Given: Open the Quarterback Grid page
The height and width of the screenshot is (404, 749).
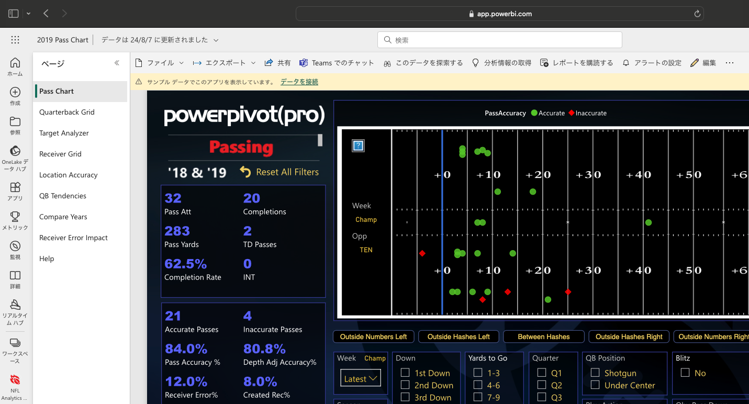Looking at the screenshot, I should [x=81, y=112].
